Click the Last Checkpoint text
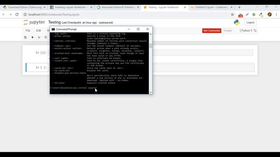This screenshot has height=157, width=280. tap(79, 23)
